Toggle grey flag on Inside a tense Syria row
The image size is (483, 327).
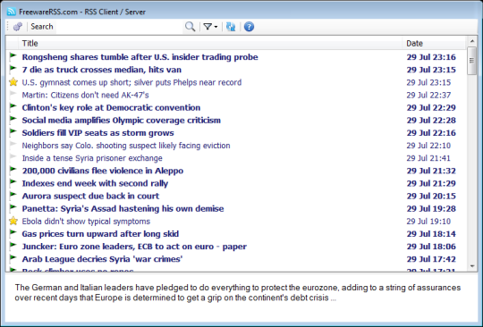pyautogui.click(x=13, y=157)
